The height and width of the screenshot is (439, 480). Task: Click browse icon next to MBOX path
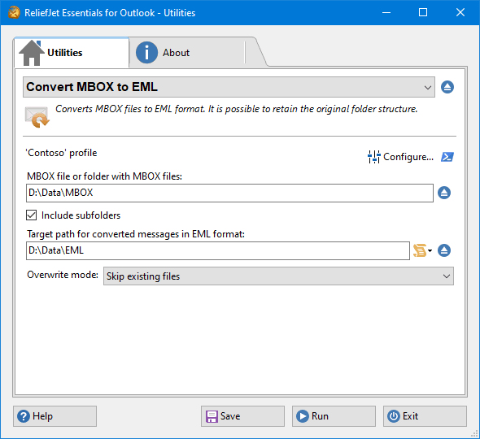pos(444,193)
